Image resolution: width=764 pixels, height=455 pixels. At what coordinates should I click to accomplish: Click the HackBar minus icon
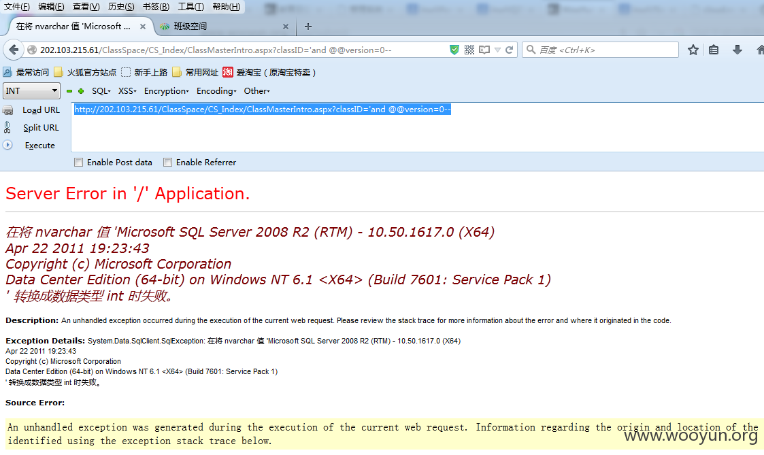pos(69,91)
